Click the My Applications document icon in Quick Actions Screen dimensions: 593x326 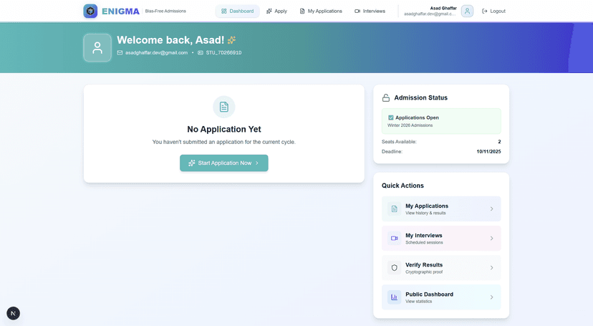394,208
